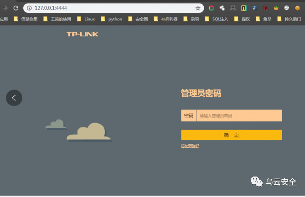Click the browser forward arrow

5,8
